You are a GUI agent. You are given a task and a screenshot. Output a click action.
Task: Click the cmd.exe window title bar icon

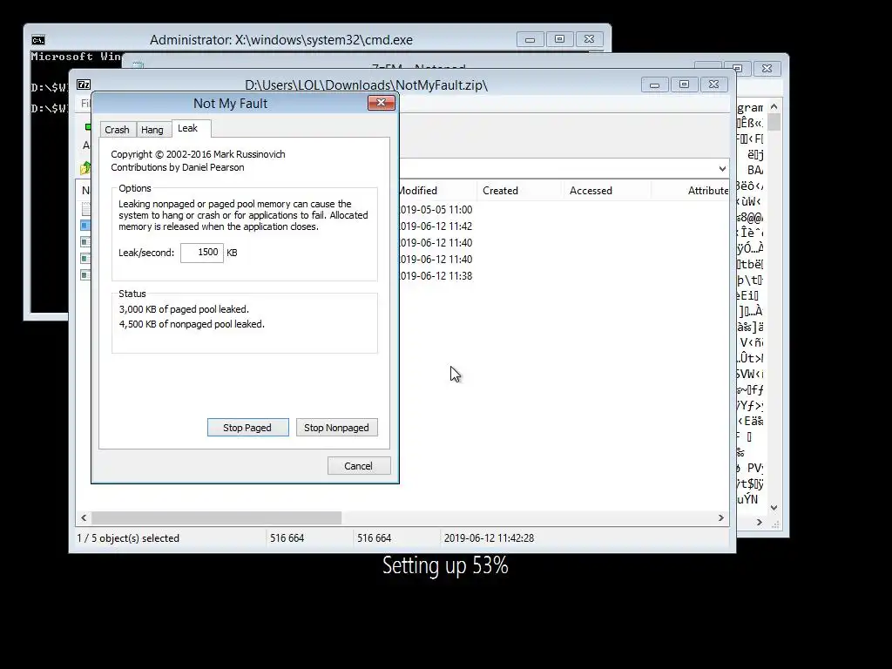(x=38, y=40)
